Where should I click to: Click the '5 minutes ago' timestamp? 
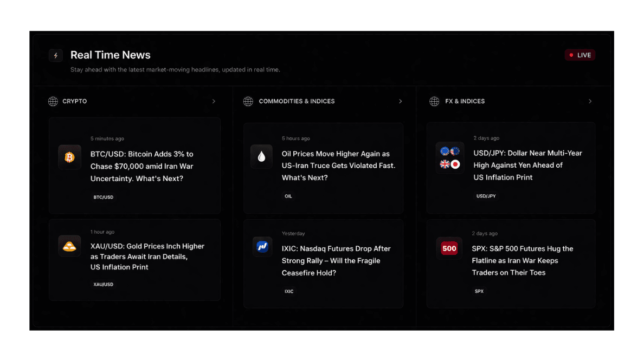click(x=107, y=139)
